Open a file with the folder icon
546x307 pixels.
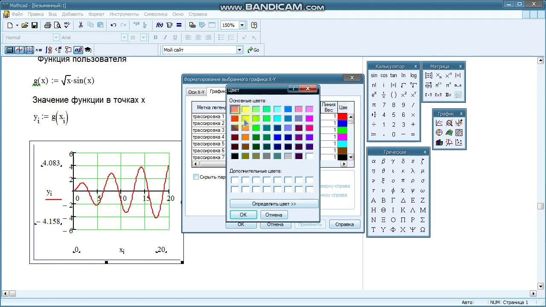point(25,25)
